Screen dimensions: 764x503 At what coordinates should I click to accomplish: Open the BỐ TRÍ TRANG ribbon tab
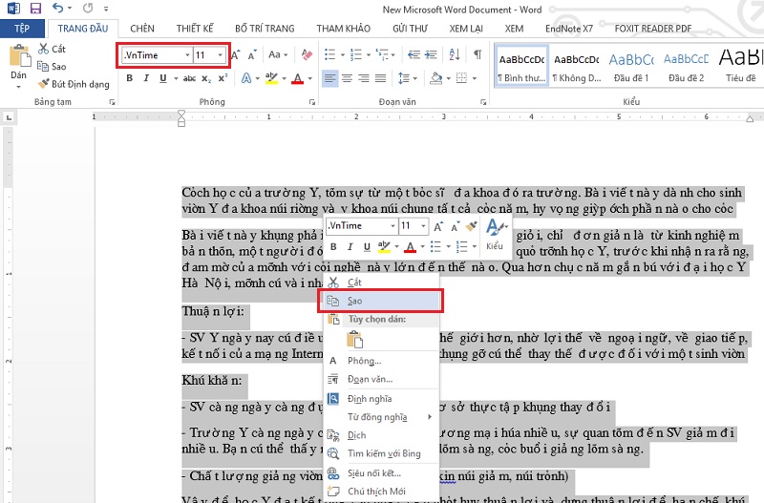pyautogui.click(x=265, y=29)
